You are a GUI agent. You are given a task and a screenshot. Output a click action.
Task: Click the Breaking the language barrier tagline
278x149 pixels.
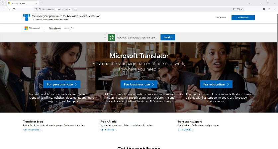point(139,66)
